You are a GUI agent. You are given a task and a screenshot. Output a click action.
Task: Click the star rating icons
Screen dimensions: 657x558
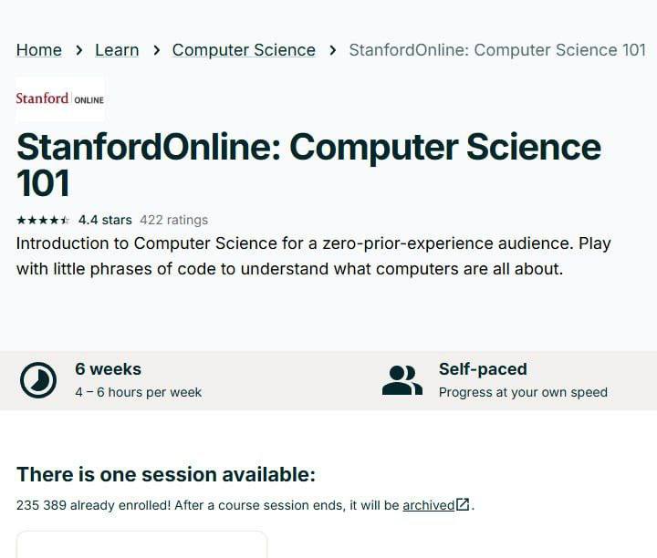pos(43,220)
